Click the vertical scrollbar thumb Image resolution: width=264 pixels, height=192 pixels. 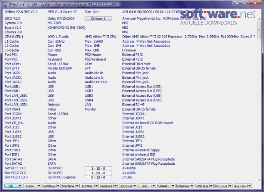pyautogui.click(x=259, y=30)
